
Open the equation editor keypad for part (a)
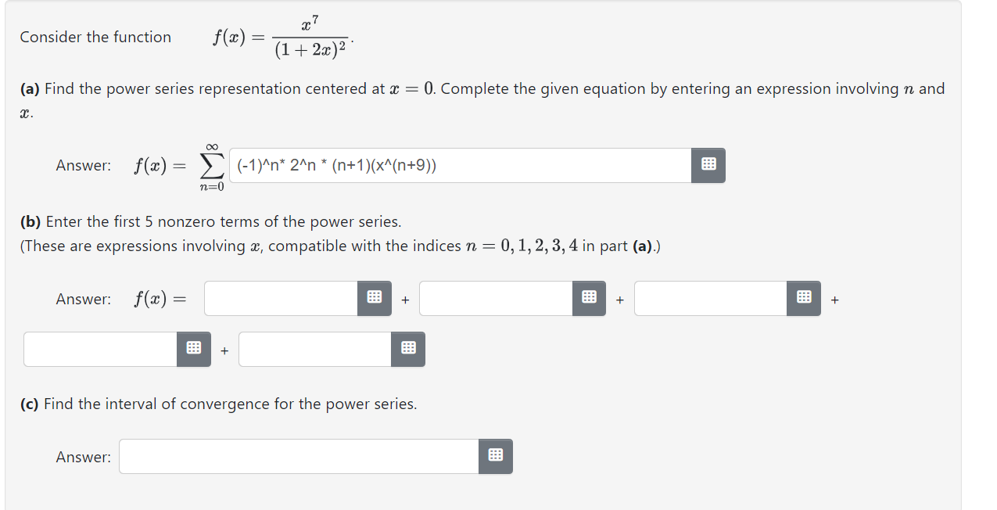coord(708,165)
